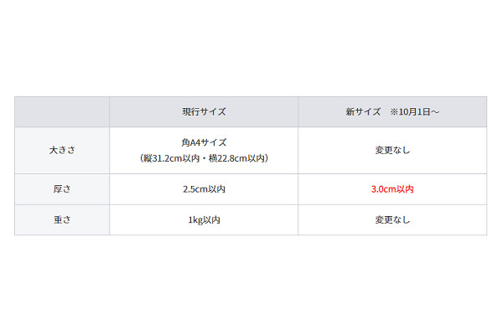Click 変更なし in the 大きさ row
This screenshot has width=503, height=335.
pos(392,150)
